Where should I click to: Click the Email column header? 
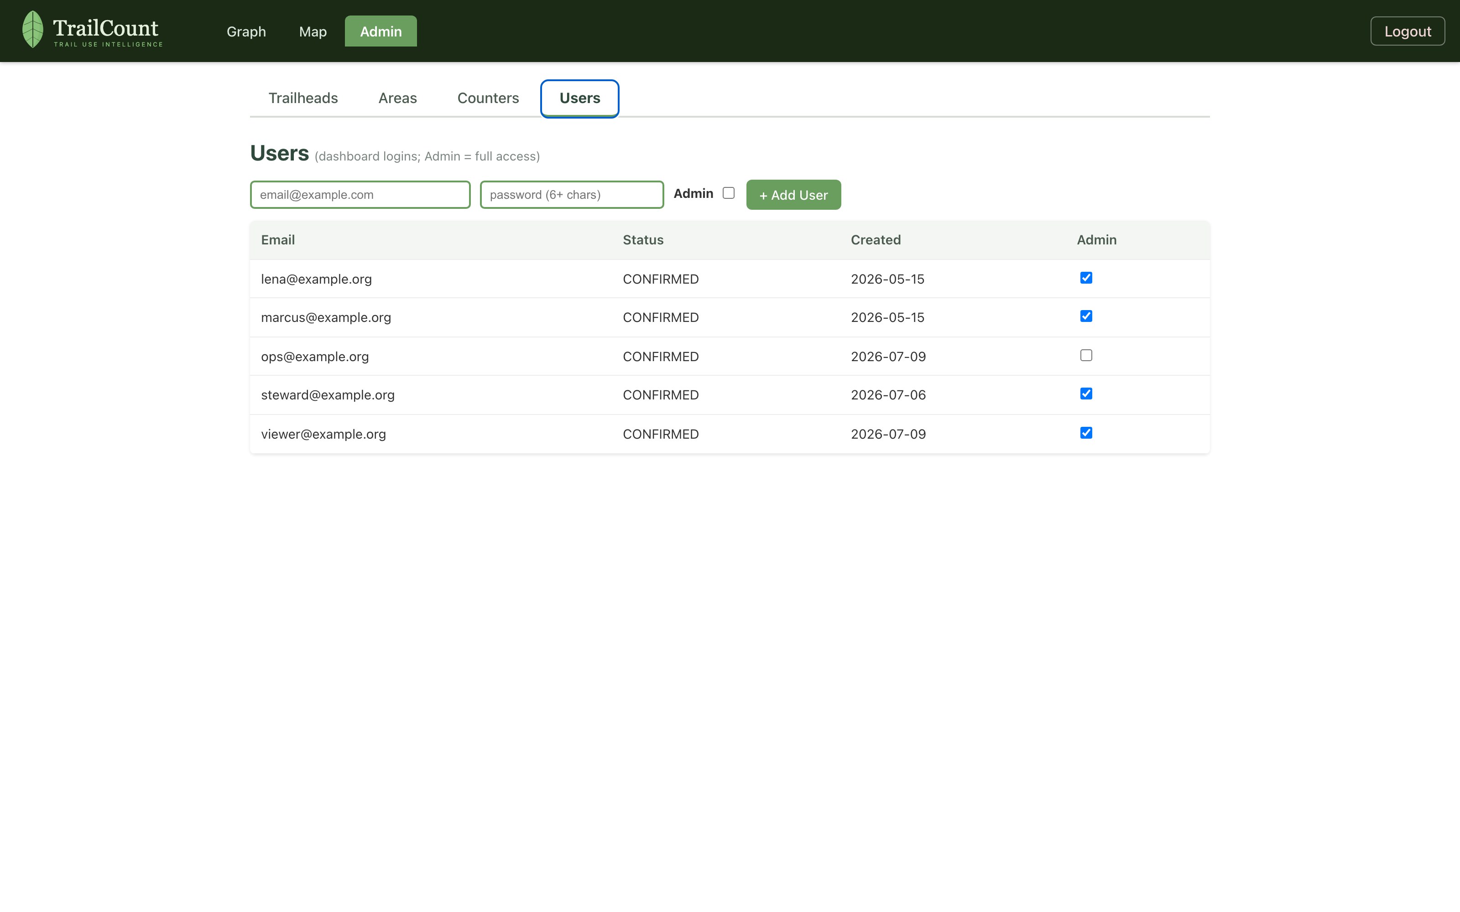[277, 240]
